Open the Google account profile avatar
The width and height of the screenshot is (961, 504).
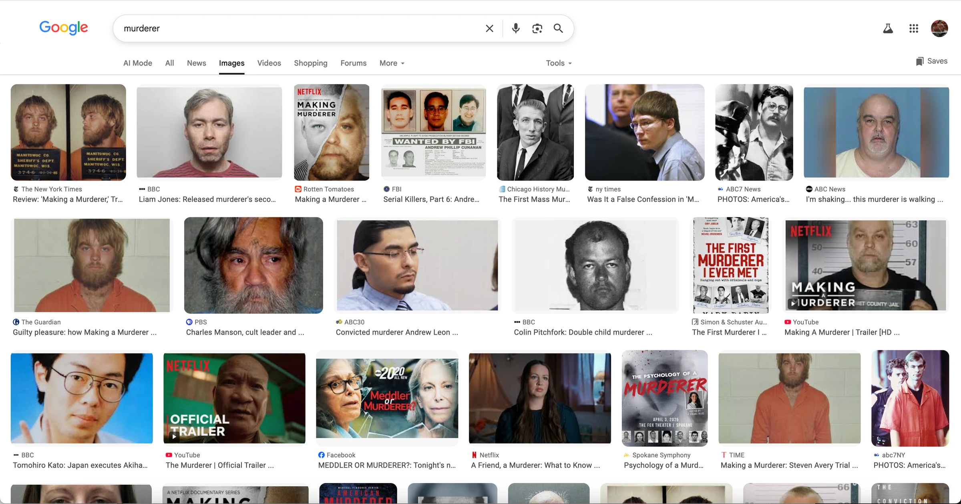[x=939, y=28]
